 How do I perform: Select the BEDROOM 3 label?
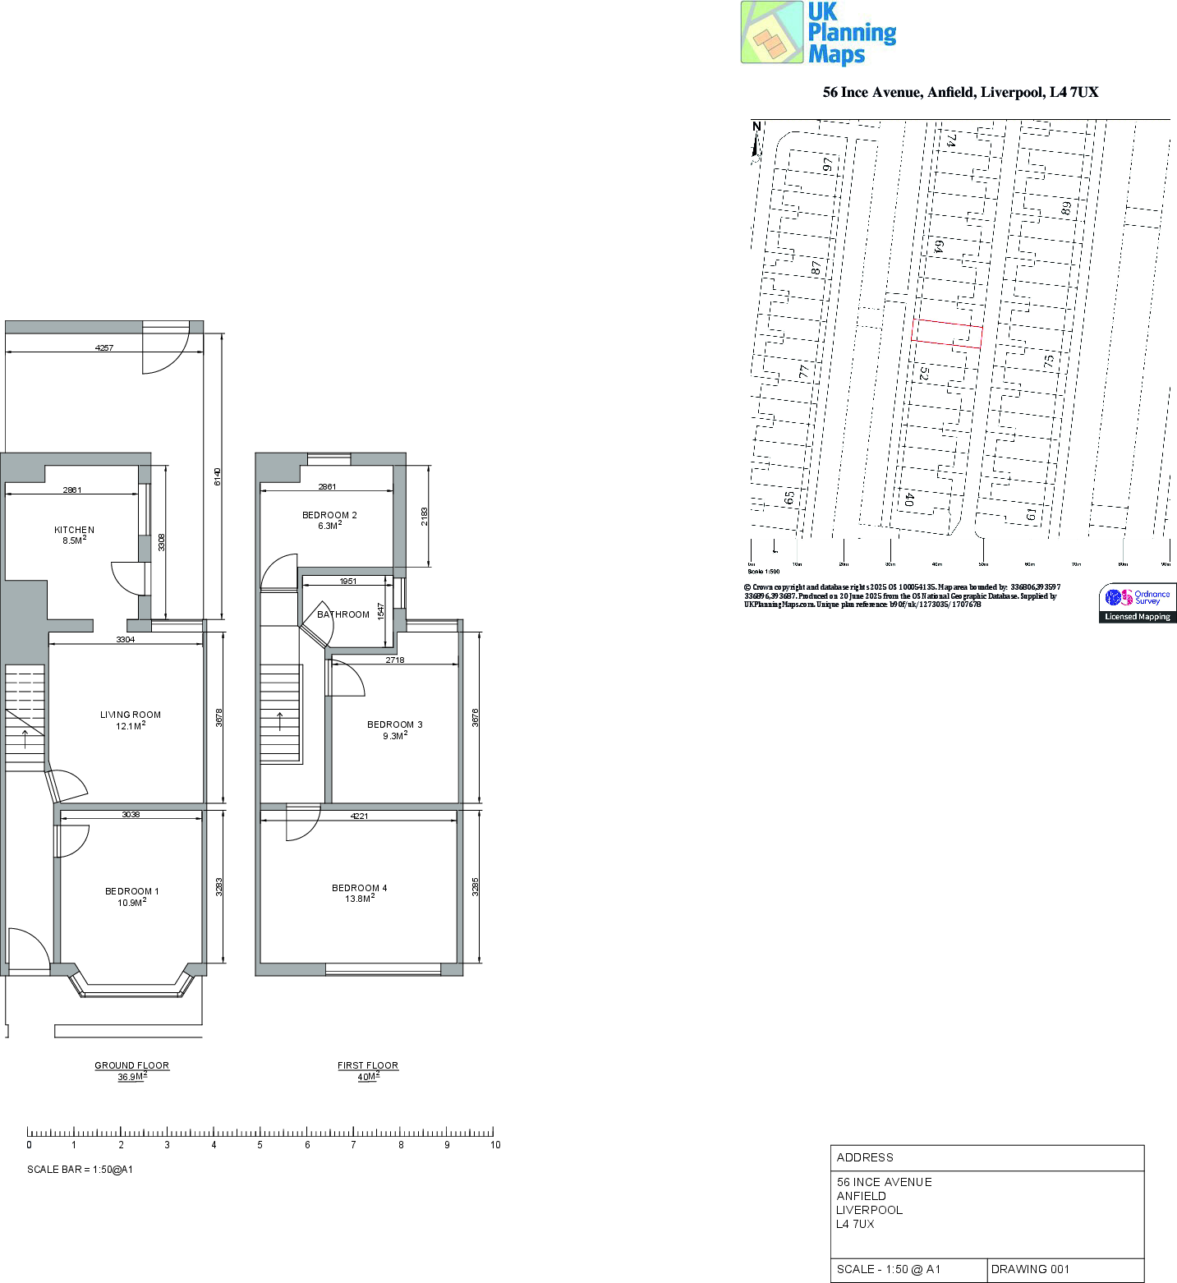(x=394, y=724)
